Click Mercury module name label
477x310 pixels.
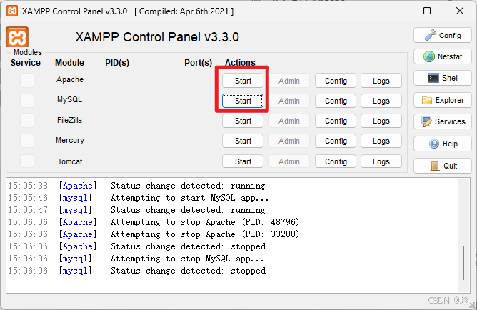tap(70, 140)
